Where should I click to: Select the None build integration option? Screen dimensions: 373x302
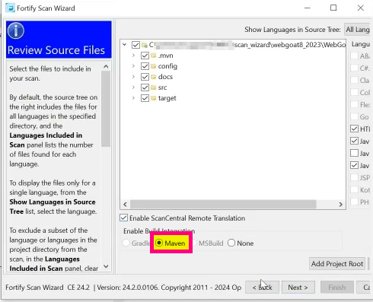[x=231, y=243]
